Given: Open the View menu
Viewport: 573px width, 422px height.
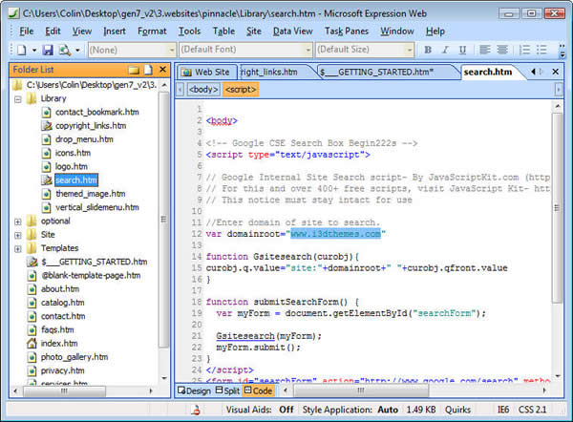Looking at the screenshot, I should coord(82,32).
